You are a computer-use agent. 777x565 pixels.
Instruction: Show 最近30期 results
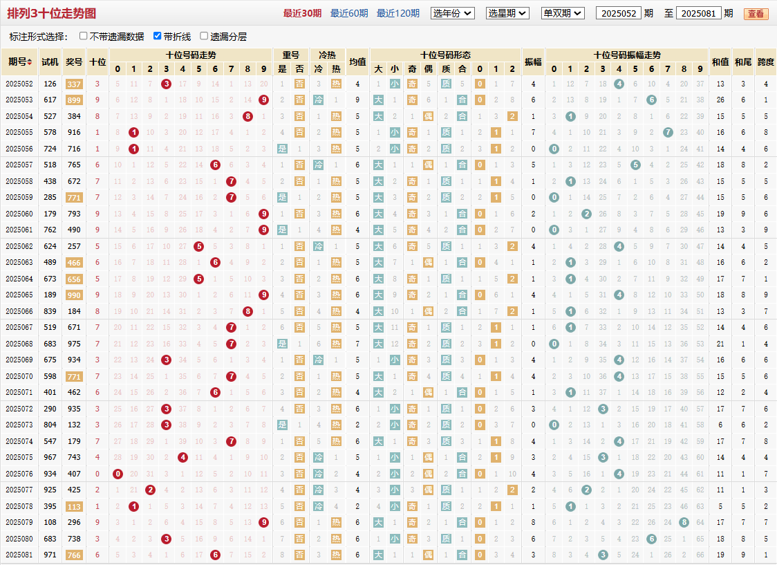pos(302,13)
